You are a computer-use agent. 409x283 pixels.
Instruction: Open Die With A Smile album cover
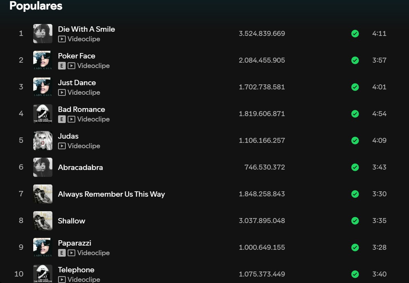(x=43, y=34)
